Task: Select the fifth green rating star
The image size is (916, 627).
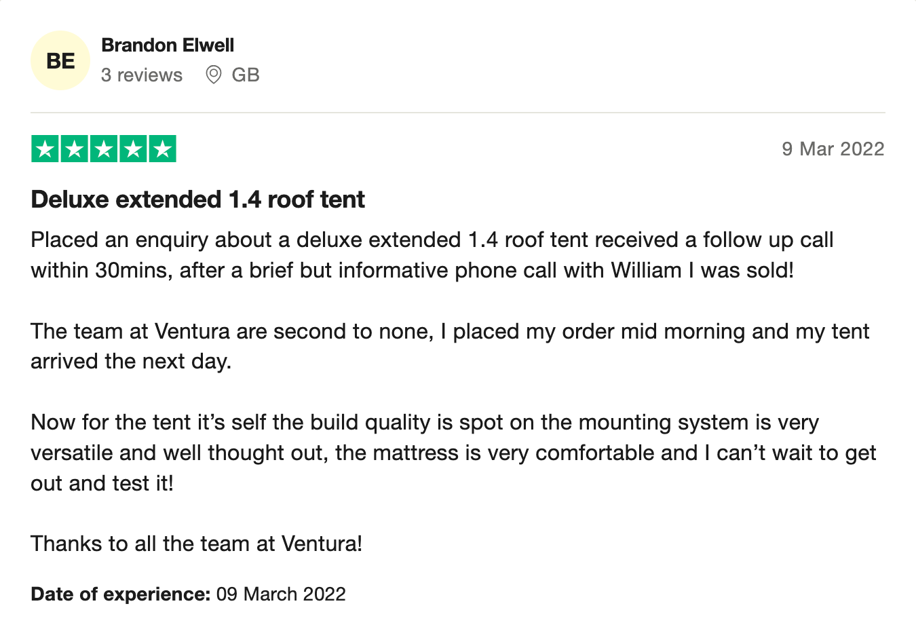Action: pyautogui.click(x=162, y=149)
